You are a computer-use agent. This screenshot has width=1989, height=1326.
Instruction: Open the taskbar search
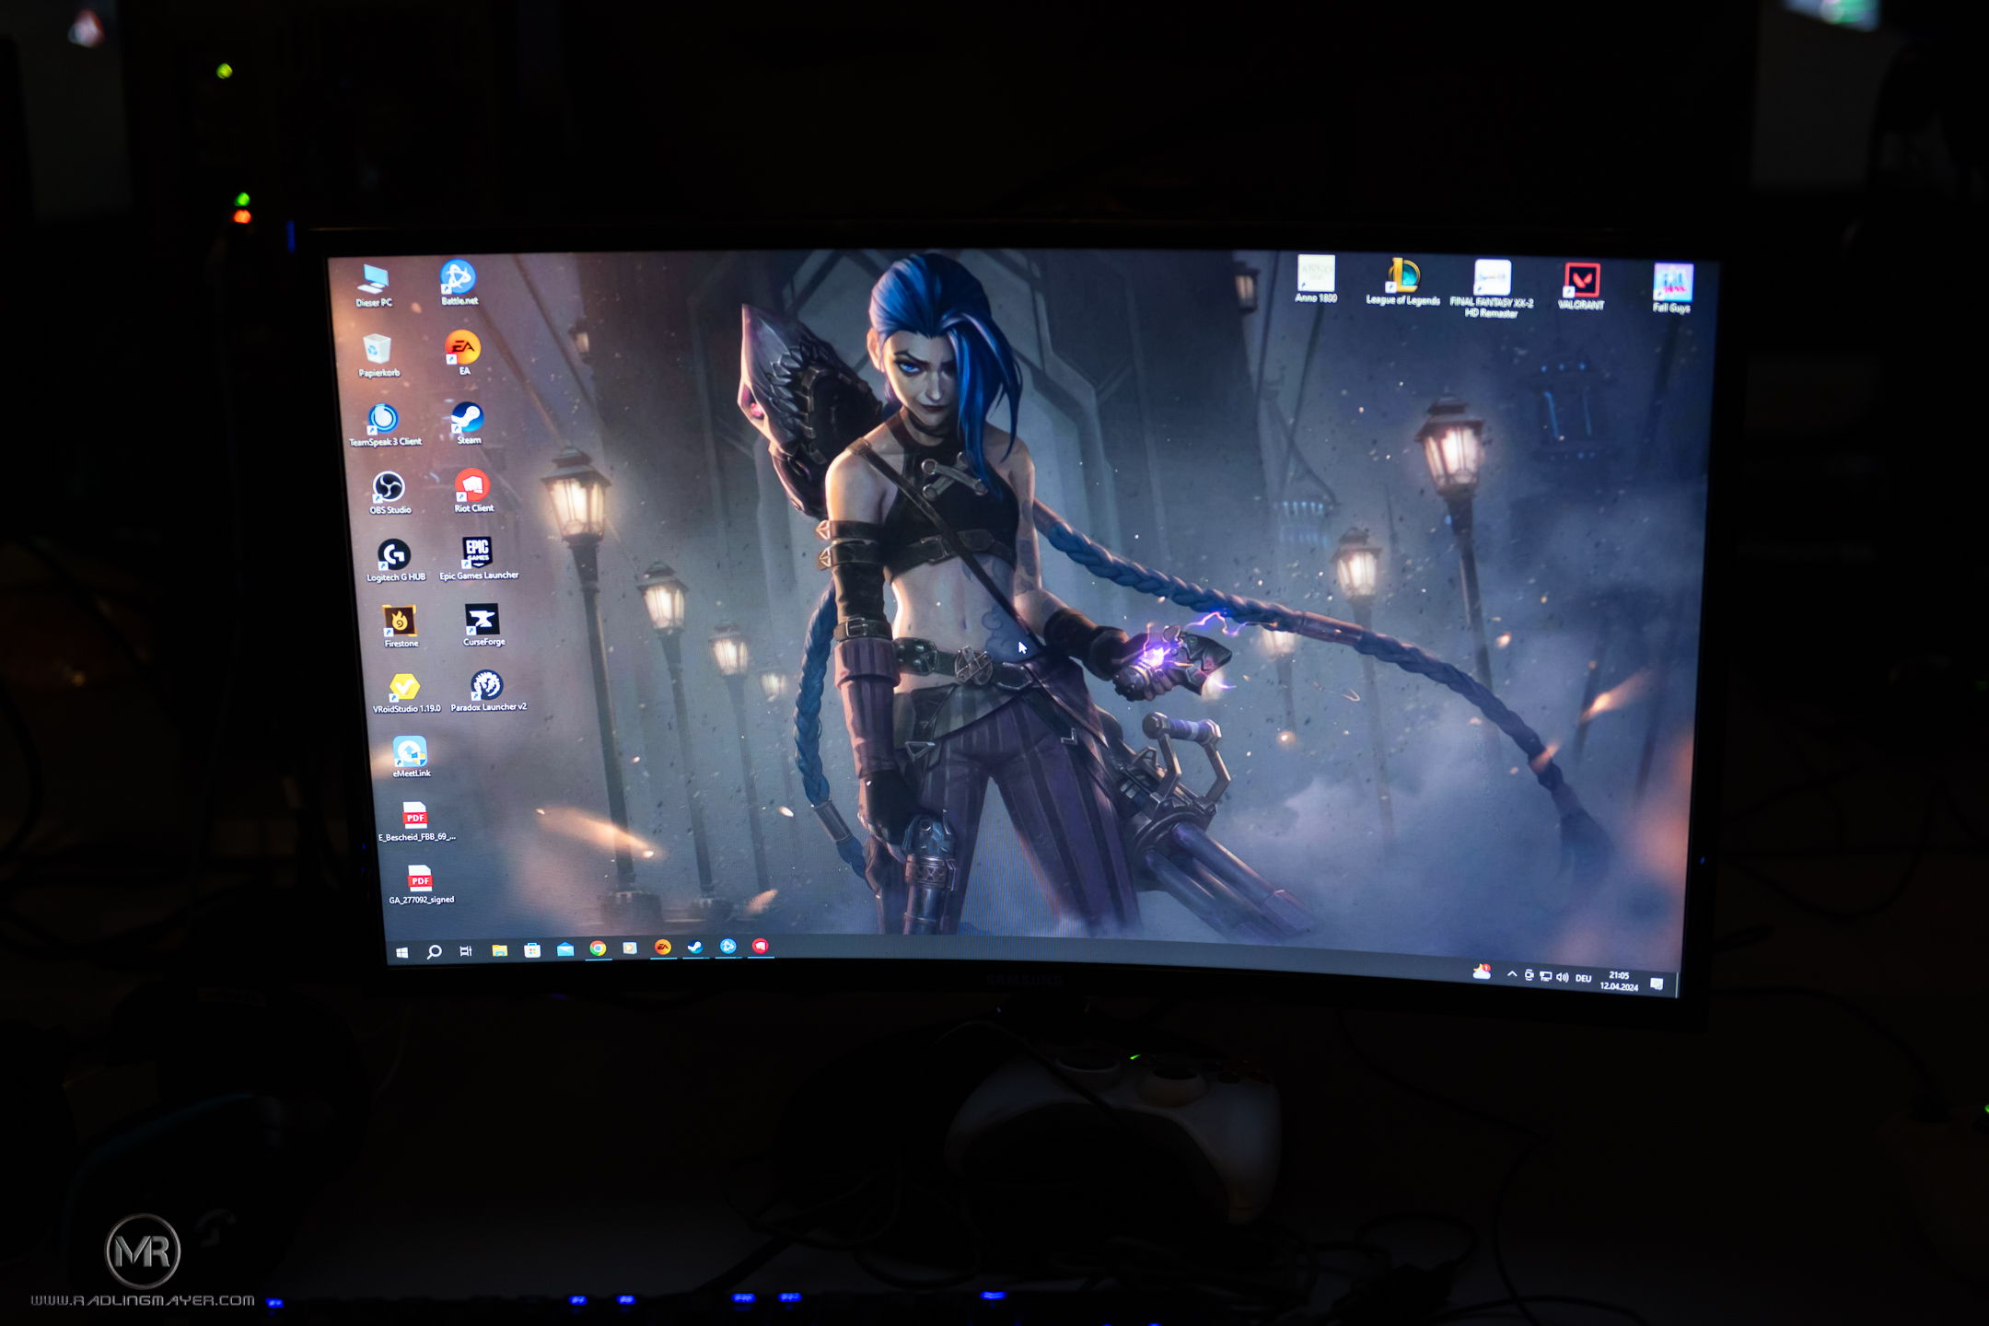point(434,951)
